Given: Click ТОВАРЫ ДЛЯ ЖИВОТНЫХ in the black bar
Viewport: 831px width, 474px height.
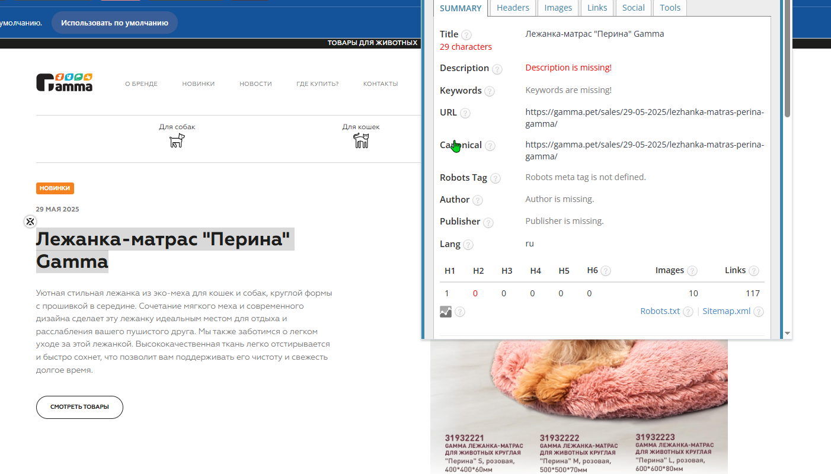Looking at the screenshot, I should tap(373, 43).
